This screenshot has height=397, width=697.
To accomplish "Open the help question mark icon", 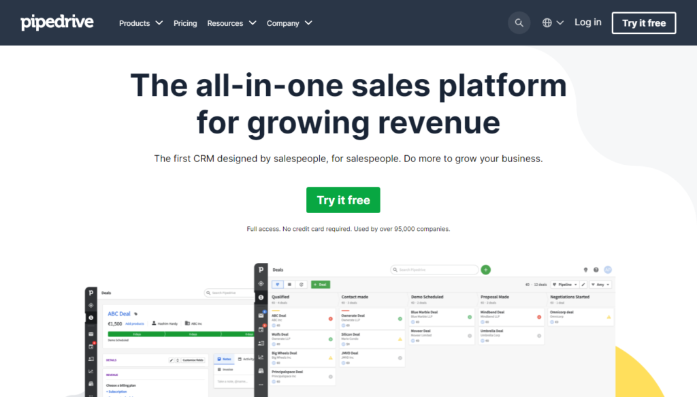I will pyautogui.click(x=596, y=270).
